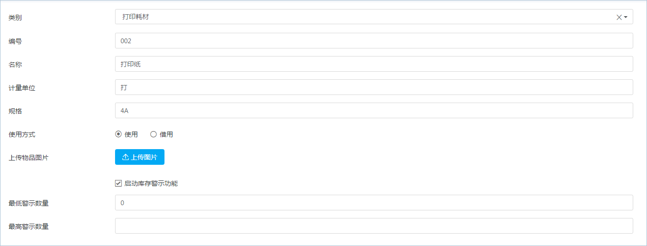Click the 计量单位 label text
This screenshot has width=647, height=246.
(22, 88)
